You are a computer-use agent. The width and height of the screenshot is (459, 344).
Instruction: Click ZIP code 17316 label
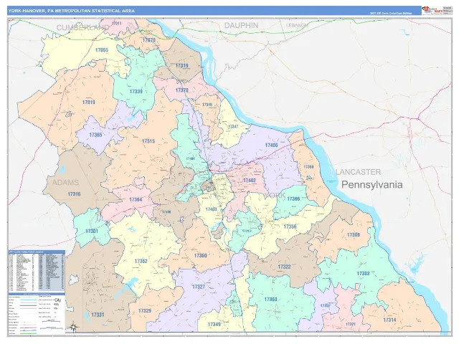(x=74, y=194)
